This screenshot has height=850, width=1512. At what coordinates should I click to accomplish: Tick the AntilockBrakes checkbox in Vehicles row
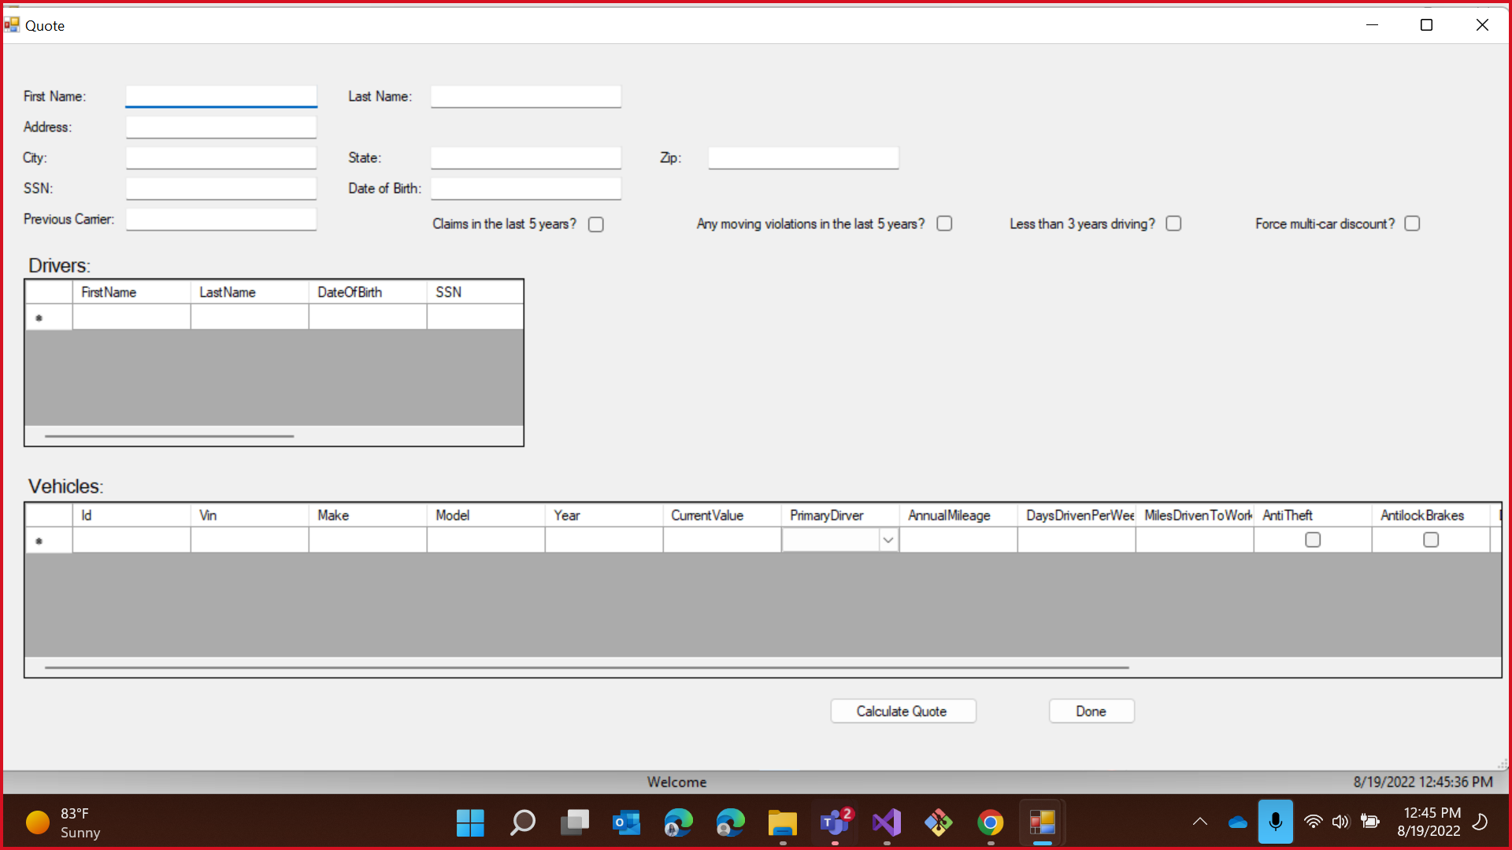click(1431, 540)
